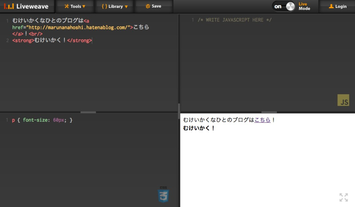Click the むけいかくなひとのブログは text in preview
This screenshot has height=207, width=355.
[218, 119]
